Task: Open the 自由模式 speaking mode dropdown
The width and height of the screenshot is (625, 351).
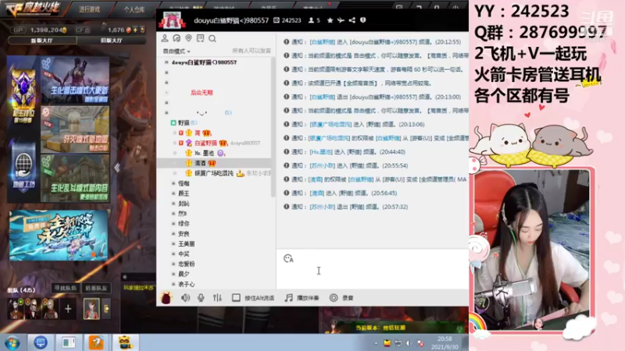Action: coord(177,51)
